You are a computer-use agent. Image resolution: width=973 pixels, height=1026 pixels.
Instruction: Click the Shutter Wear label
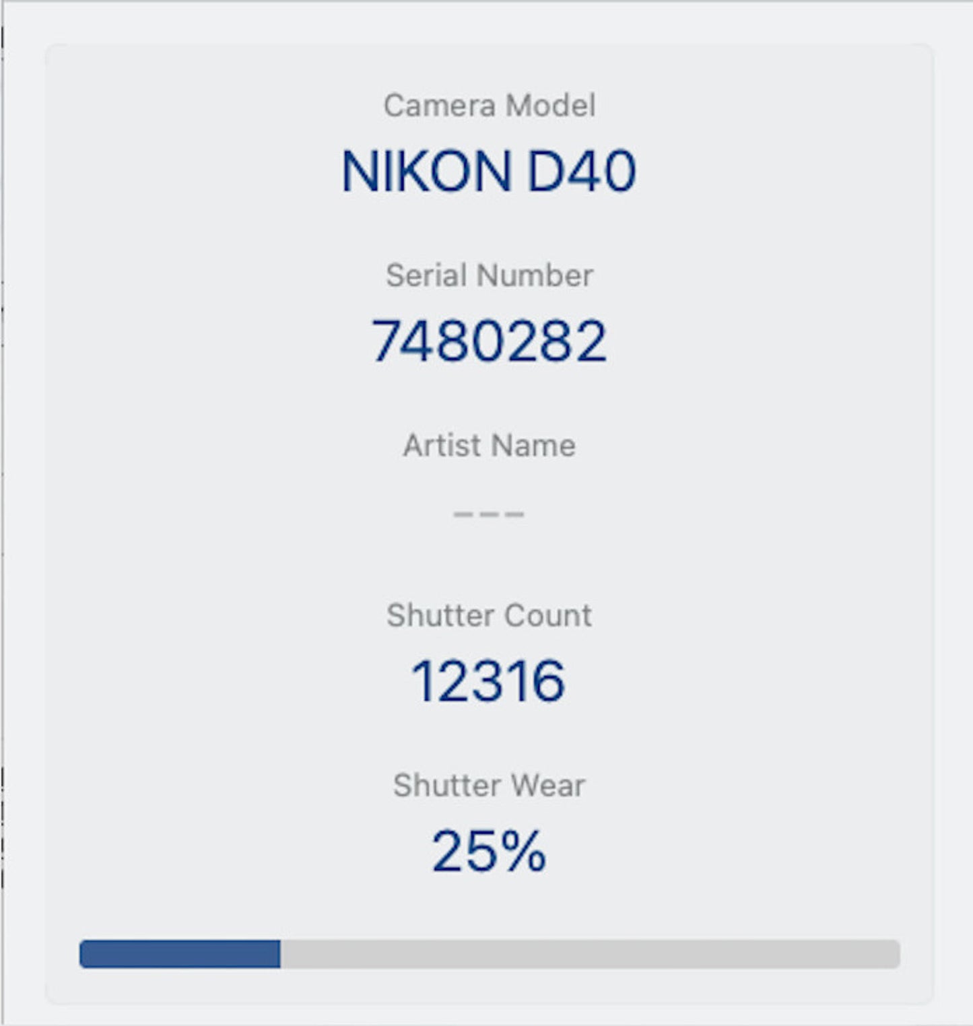[x=489, y=786]
